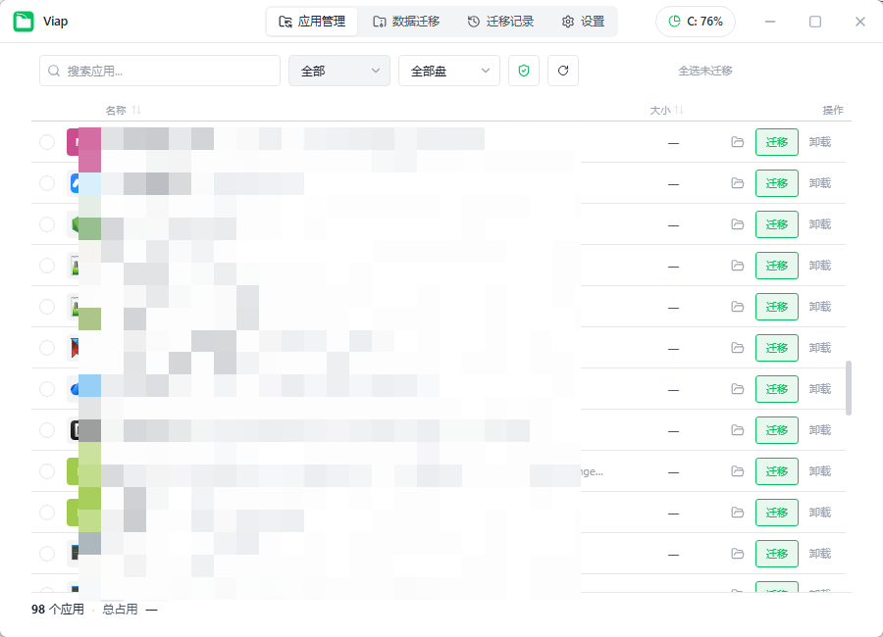The image size is (883, 637).
Task: Click the app list vertical scrollbar thumb
Action: click(x=849, y=388)
